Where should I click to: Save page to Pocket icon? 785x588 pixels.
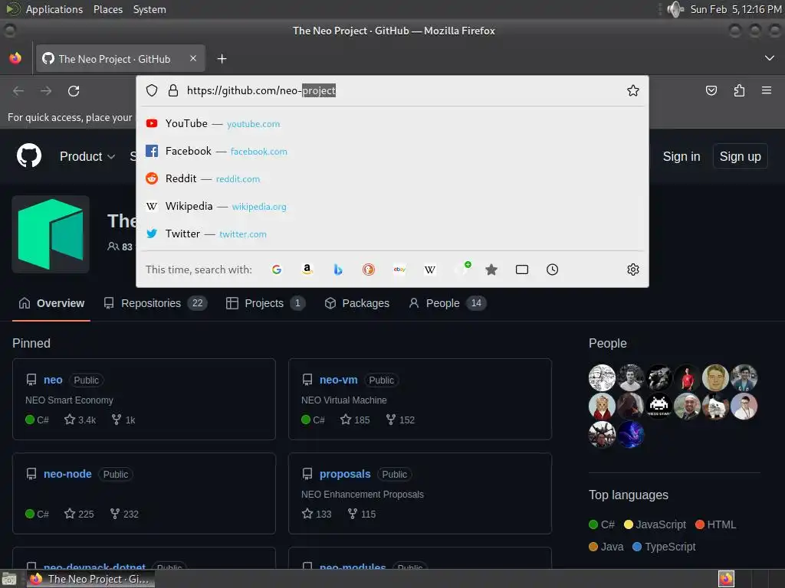[711, 90]
